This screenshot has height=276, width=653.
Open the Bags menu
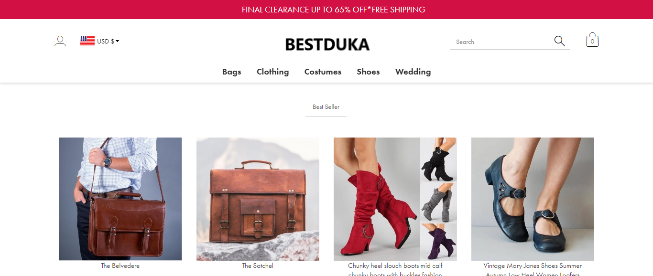[x=232, y=72]
